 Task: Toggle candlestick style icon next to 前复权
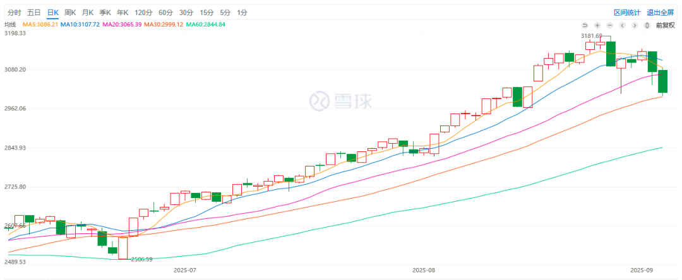pos(647,25)
